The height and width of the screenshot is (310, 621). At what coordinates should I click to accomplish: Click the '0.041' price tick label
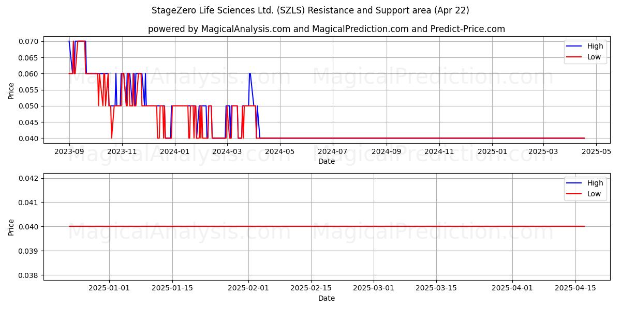click(x=29, y=203)
